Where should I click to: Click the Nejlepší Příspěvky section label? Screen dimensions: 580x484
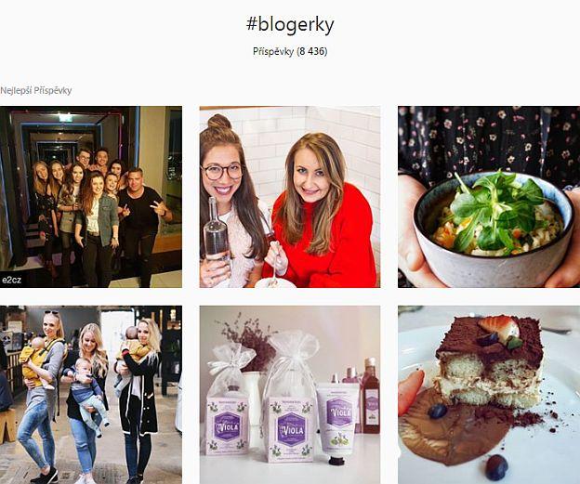pos(36,91)
